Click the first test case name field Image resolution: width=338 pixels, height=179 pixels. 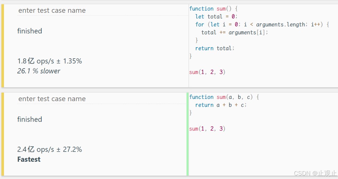coord(103,10)
